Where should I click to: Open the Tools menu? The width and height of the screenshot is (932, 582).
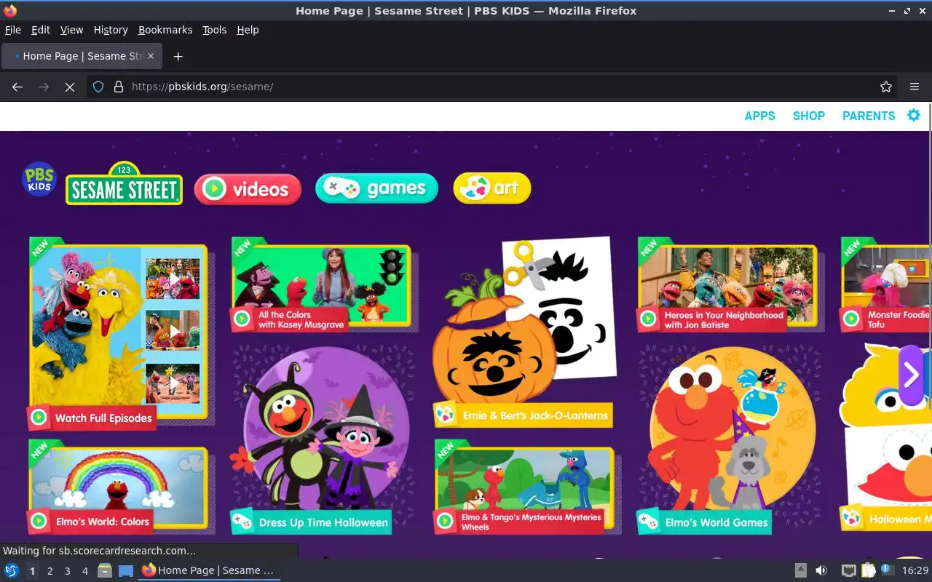click(214, 30)
